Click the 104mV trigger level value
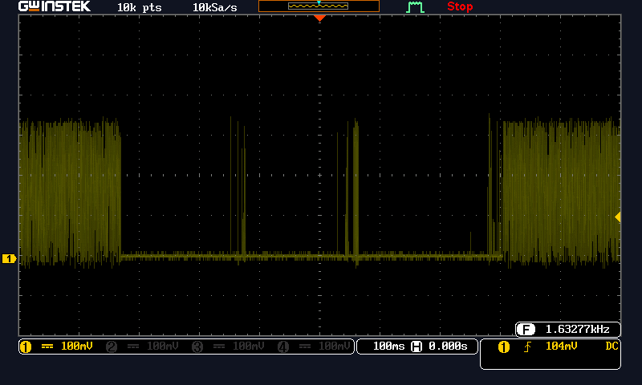Image resolution: width=642 pixels, height=385 pixels. (x=561, y=346)
